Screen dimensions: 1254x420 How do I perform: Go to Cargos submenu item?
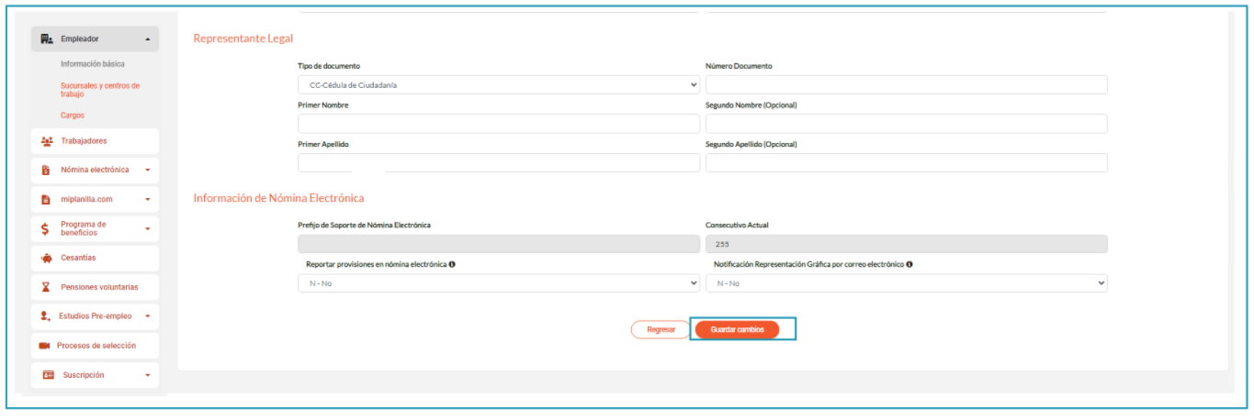(x=73, y=116)
